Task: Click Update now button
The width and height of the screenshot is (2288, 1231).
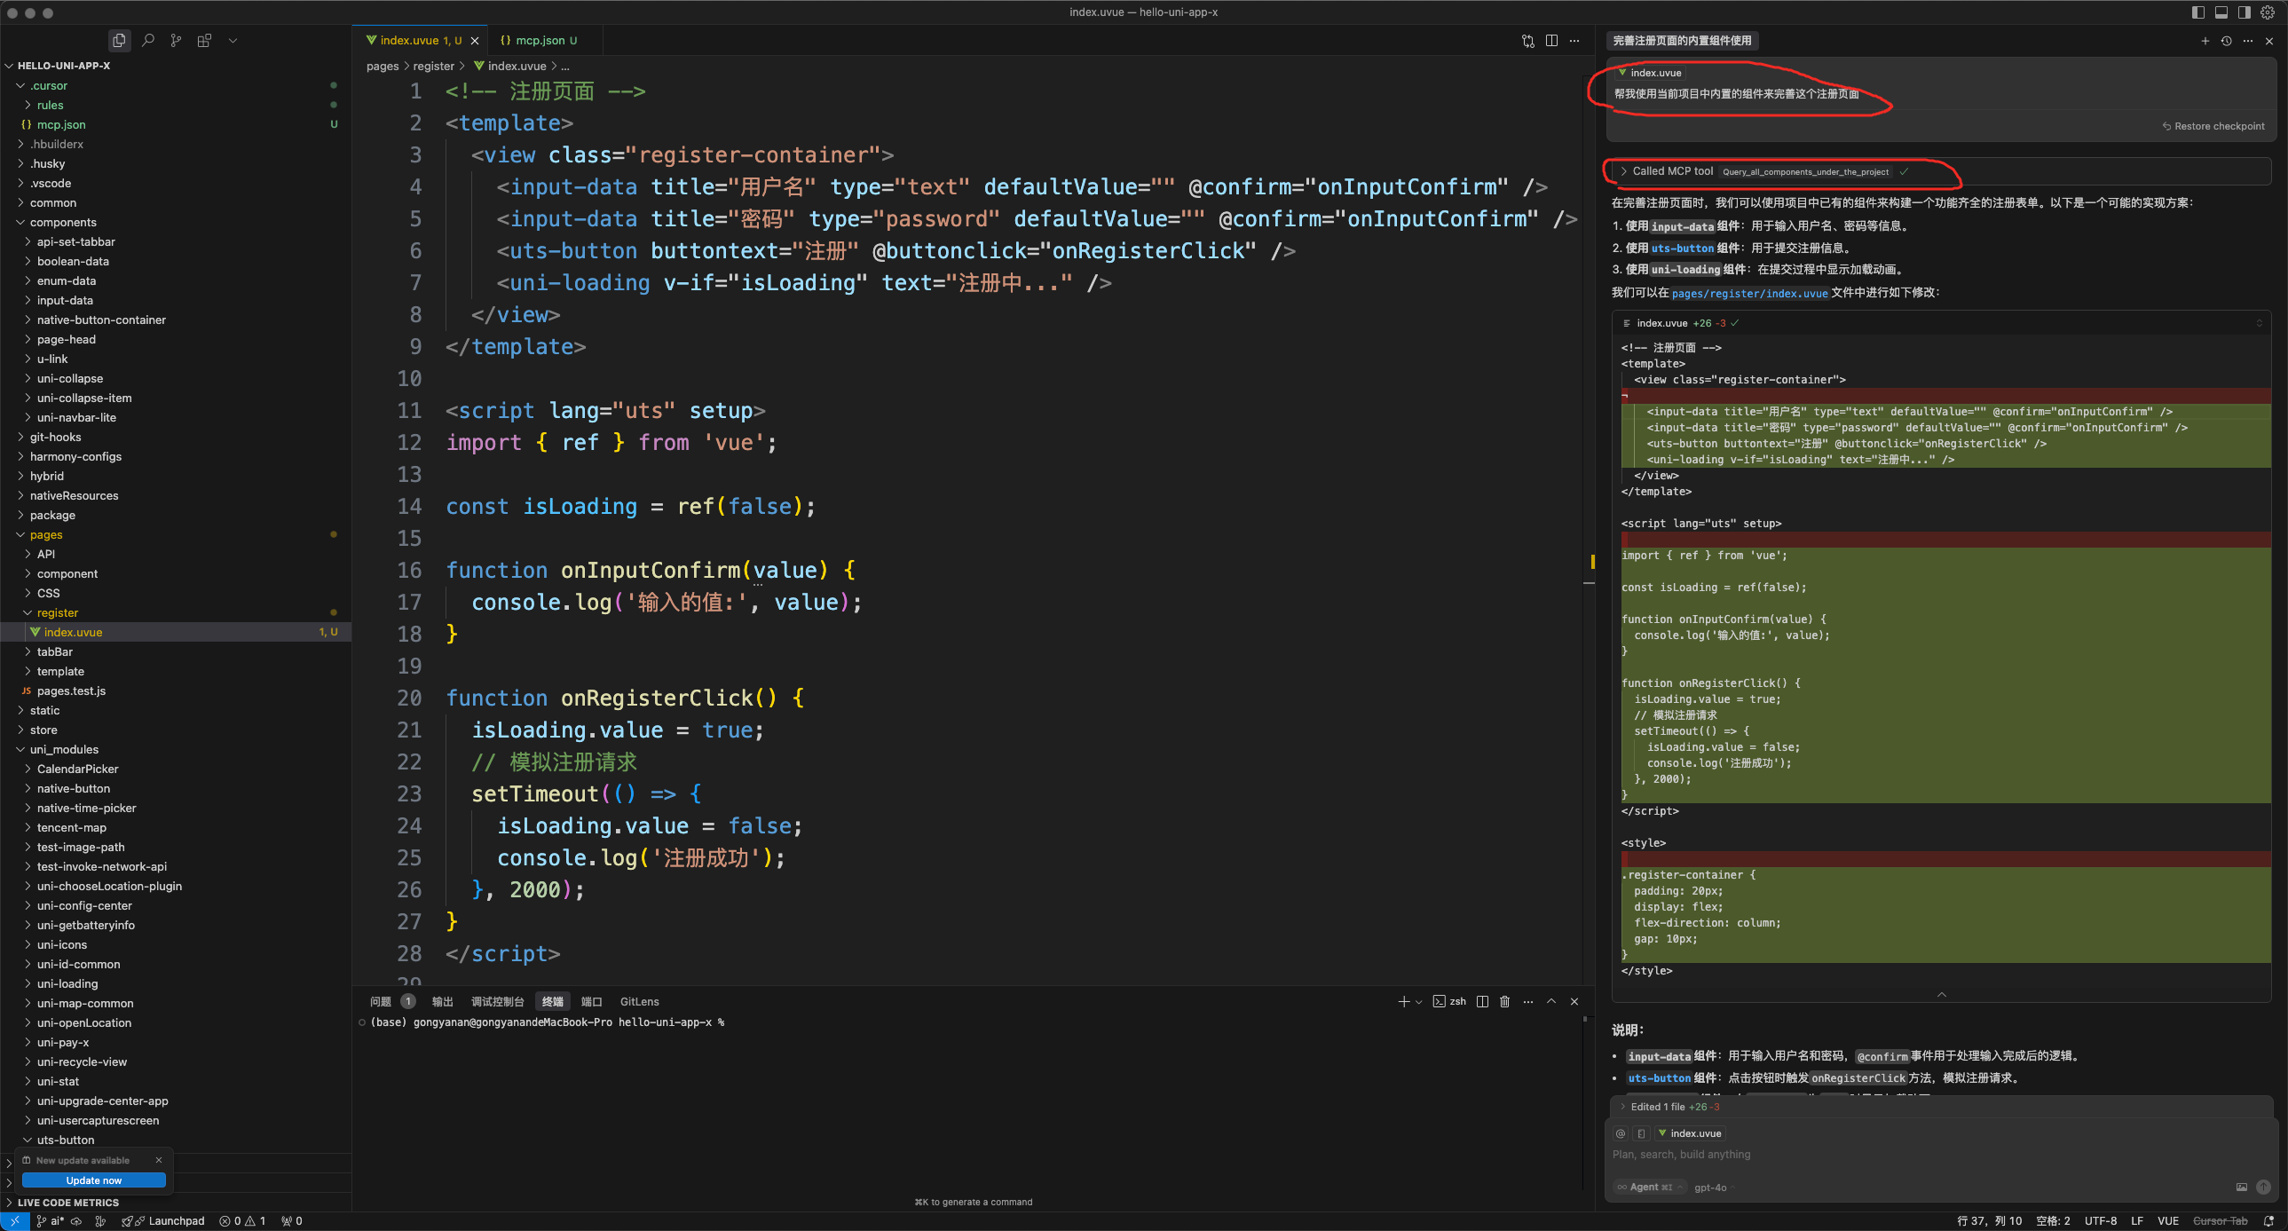Action: (x=93, y=1180)
